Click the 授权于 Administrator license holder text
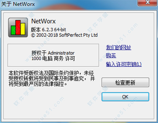158x123 pixels. coord(53,53)
